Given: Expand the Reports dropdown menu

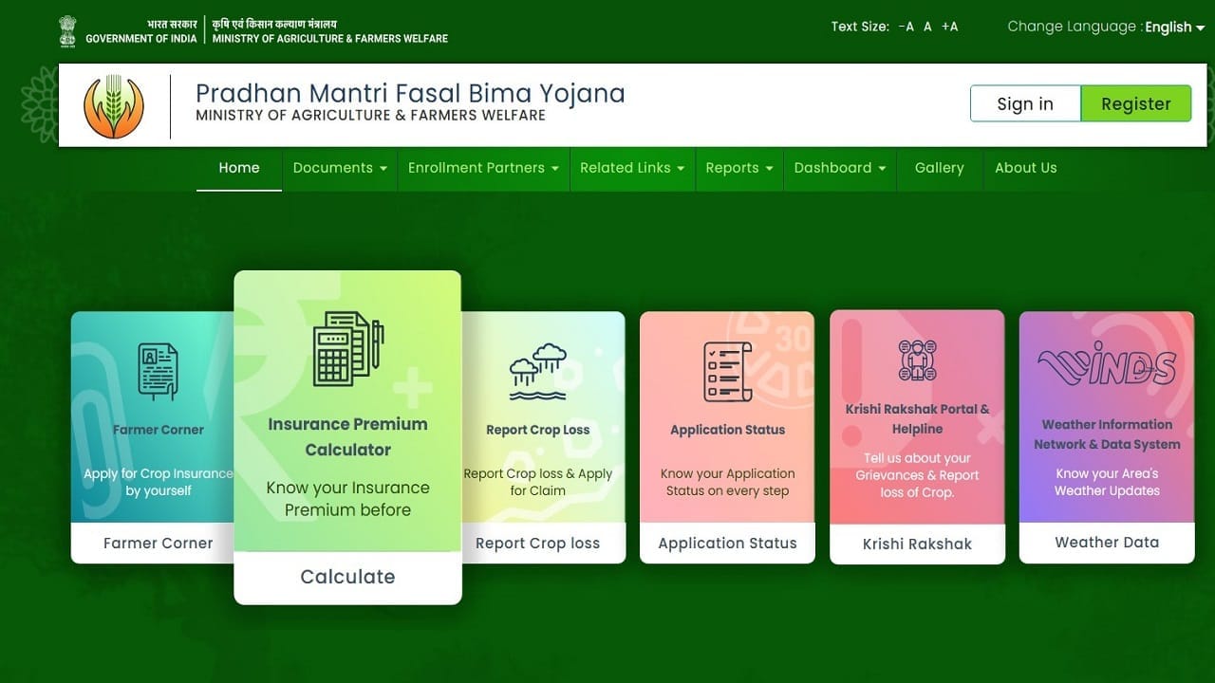Looking at the screenshot, I should [x=739, y=168].
